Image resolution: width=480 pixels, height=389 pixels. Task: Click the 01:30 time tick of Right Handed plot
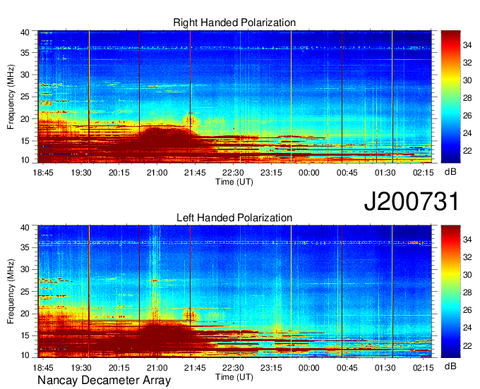[x=385, y=173]
